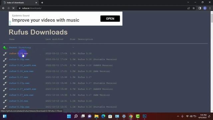Click the USB icon beside rufus-3.16.exe

pos(5,101)
